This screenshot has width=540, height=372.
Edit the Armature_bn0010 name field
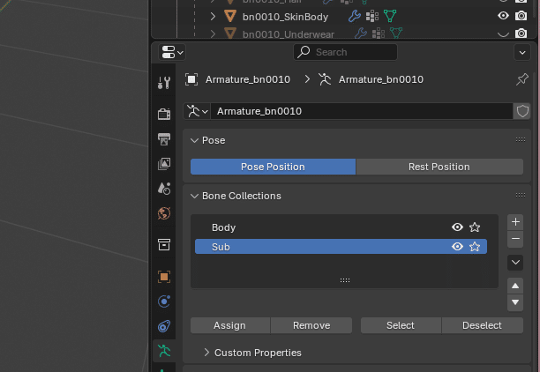pyautogui.click(x=362, y=111)
